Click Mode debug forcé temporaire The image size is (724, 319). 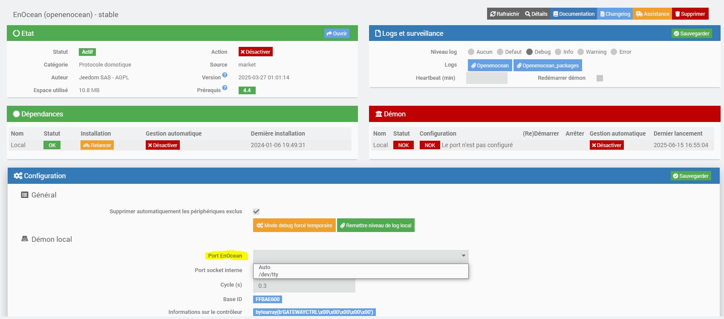pos(294,225)
